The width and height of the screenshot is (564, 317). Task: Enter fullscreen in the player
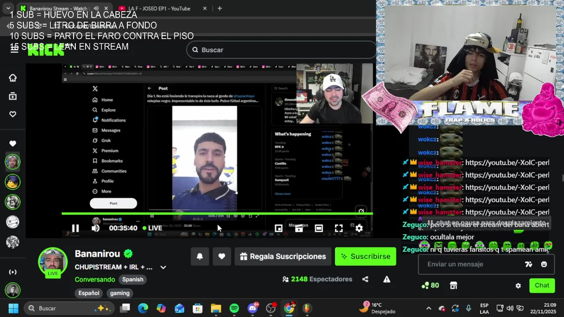(338, 228)
